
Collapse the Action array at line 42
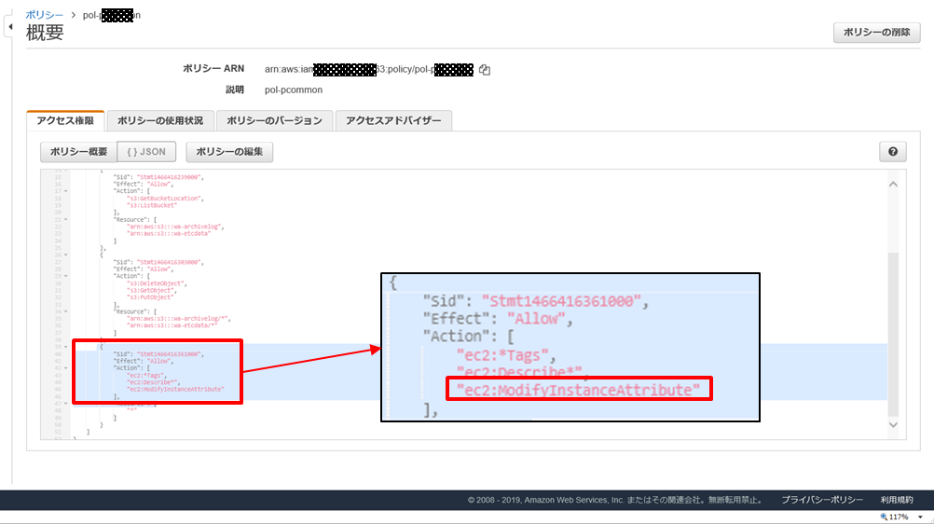(x=66, y=367)
